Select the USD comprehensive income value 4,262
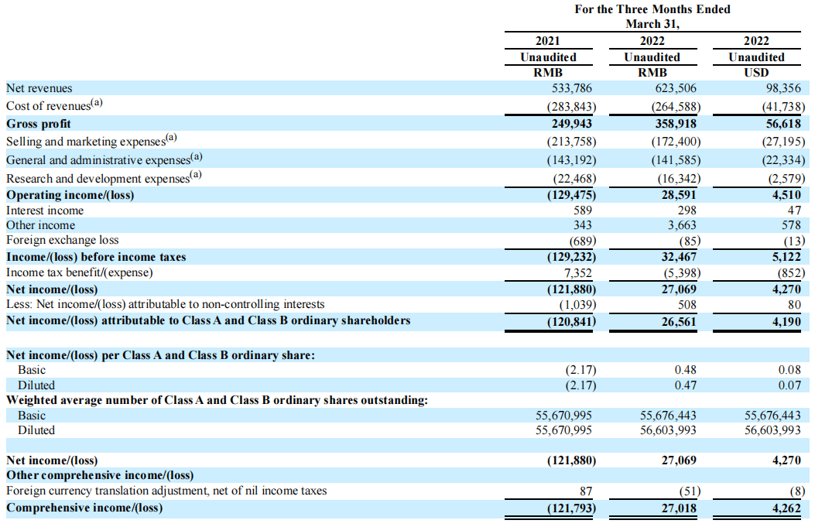Screen dimensions: 815x527 pyautogui.click(x=789, y=508)
